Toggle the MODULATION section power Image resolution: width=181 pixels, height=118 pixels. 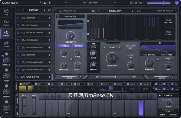(58, 17)
